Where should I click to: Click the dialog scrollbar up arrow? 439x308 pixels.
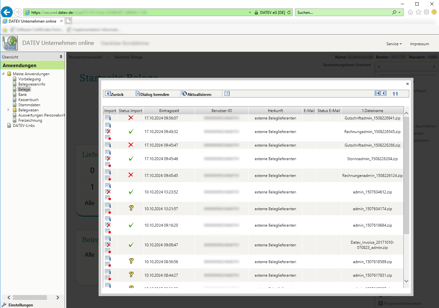pyautogui.click(x=406, y=113)
